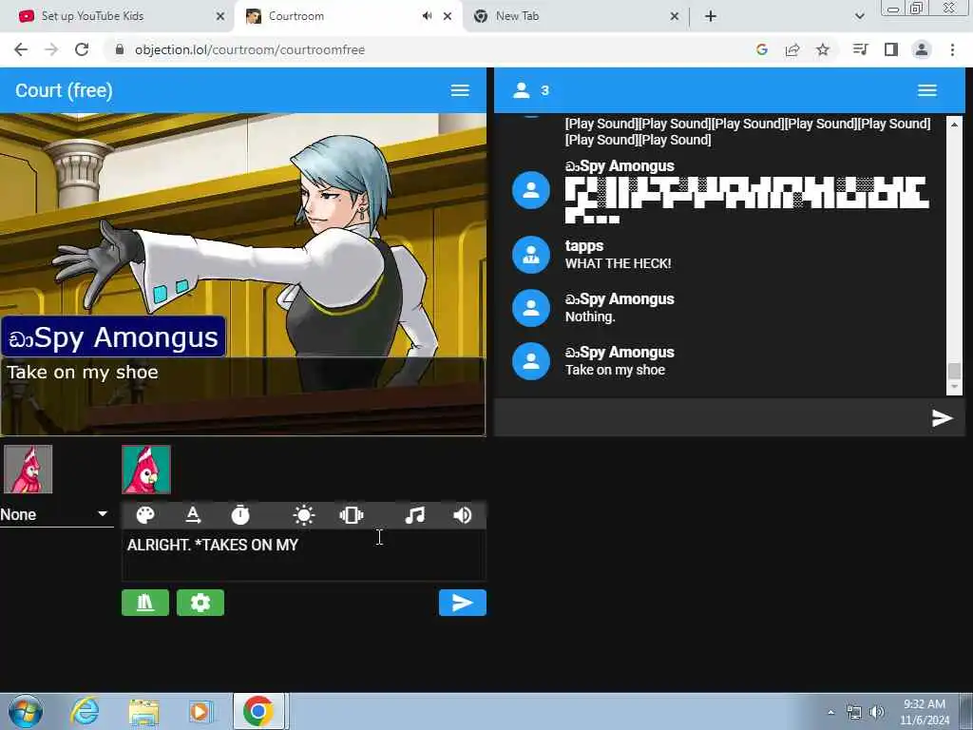Send the chat message with the white arrow
The height and width of the screenshot is (730, 973).
[x=942, y=418]
